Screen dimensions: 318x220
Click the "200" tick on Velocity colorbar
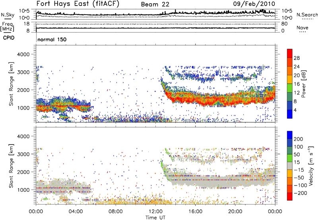[299, 139]
